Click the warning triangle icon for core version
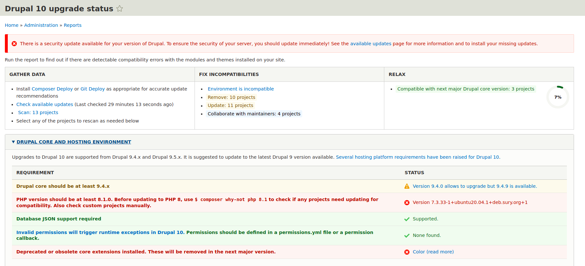Viewport: 585px width, 266px height. (407, 186)
